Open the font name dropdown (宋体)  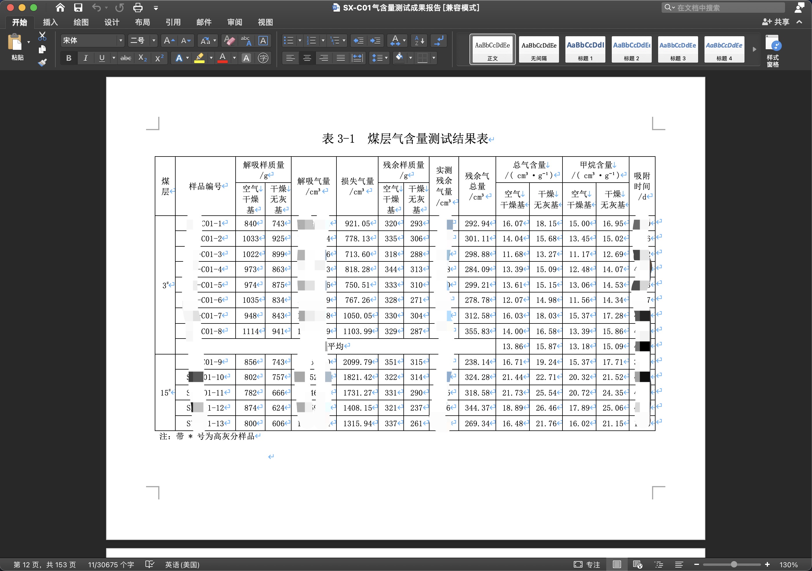[x=121, y=41]
